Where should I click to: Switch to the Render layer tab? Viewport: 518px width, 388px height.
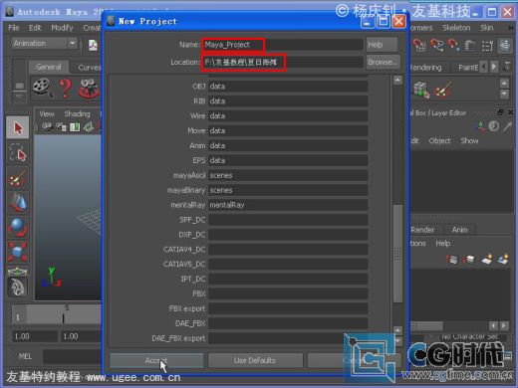click(422, 230)
